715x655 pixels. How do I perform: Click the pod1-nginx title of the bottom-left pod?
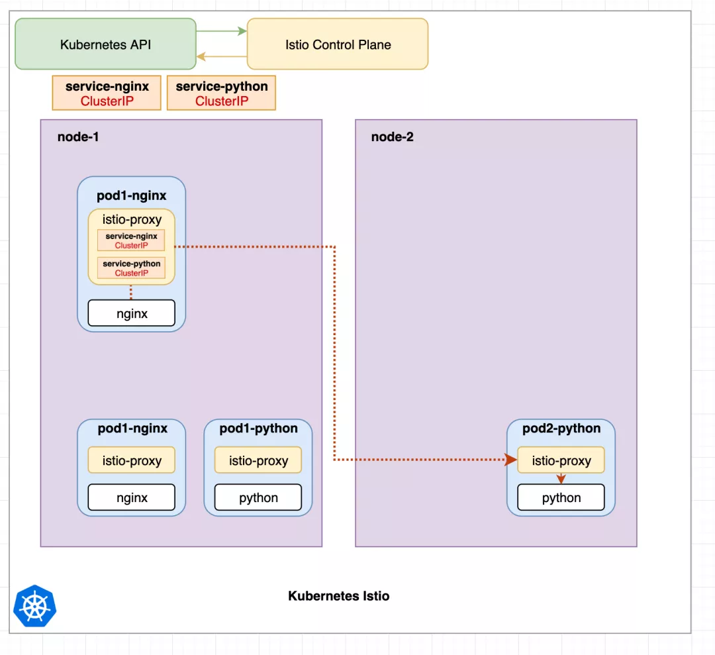click(132, 428)
